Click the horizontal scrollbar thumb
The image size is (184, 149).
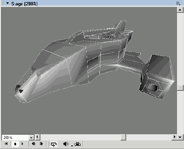point(123,137)
